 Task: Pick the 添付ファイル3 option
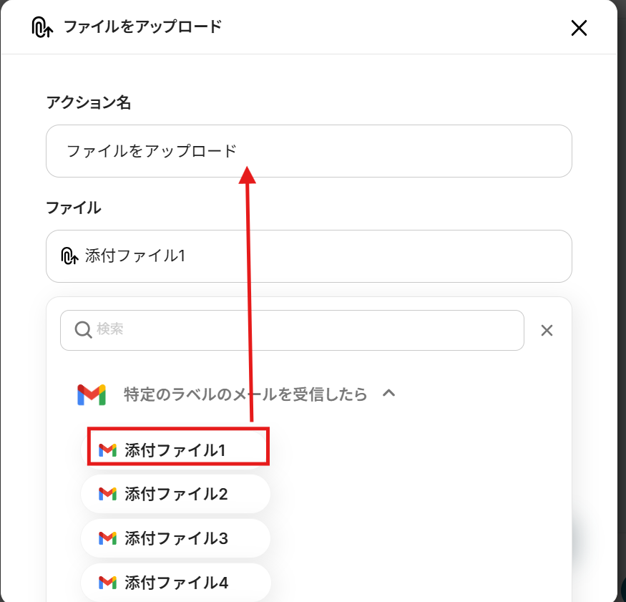(x=175, y=538)
